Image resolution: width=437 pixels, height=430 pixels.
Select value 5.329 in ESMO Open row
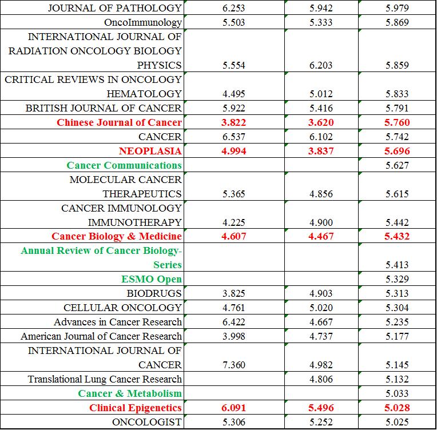pyautogui.click(x=397, y=278)
